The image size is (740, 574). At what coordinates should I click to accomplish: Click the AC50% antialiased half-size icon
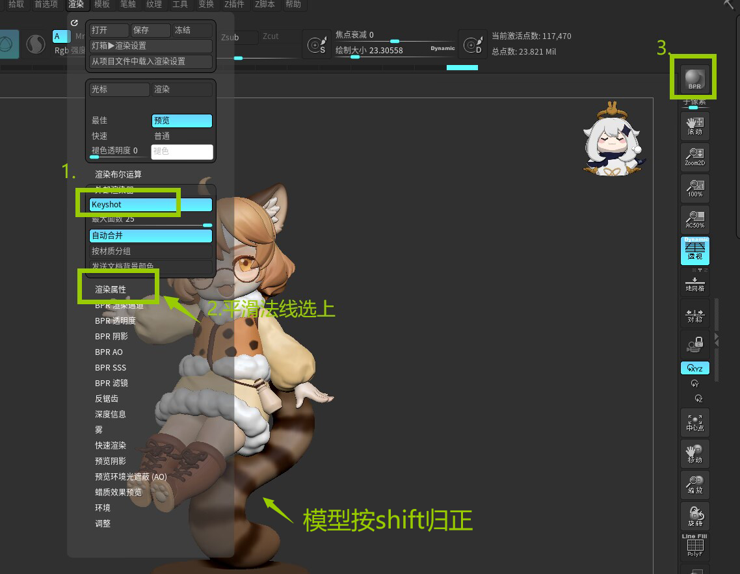click(x=694, y=219)
